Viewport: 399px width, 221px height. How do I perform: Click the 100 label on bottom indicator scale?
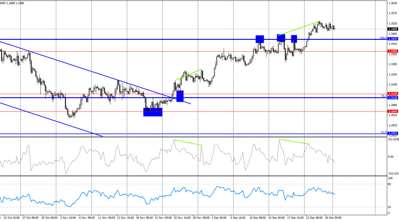click(390, 179)
